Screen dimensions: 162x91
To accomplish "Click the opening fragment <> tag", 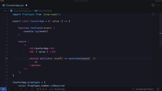I will tap(25, 45).
